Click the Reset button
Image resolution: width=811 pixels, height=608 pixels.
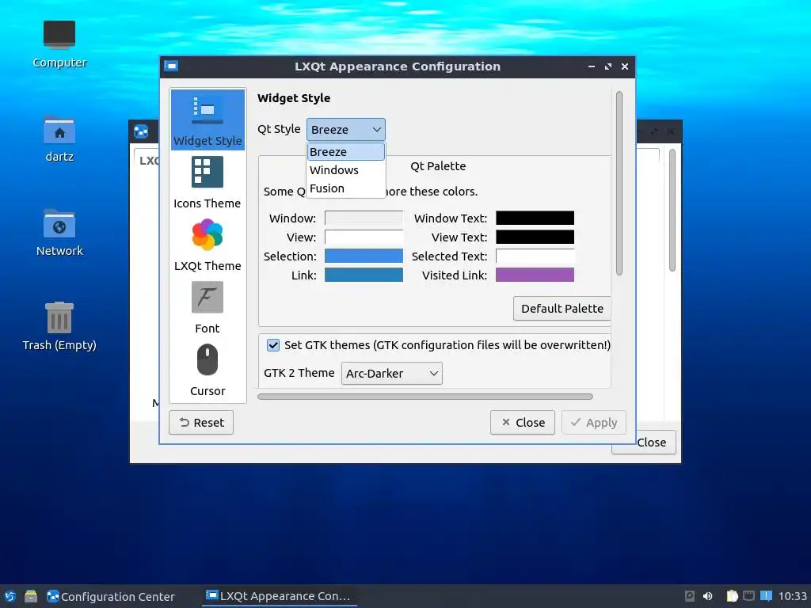(x=201, y=423)
